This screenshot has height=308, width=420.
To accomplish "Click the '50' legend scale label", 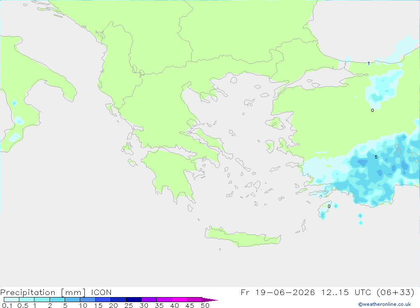I will coord(205,305).
